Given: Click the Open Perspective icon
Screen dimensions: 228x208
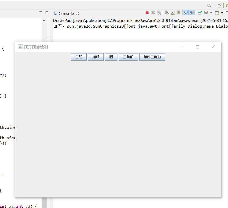Looking at the screenshot, I should pos(219,6).
